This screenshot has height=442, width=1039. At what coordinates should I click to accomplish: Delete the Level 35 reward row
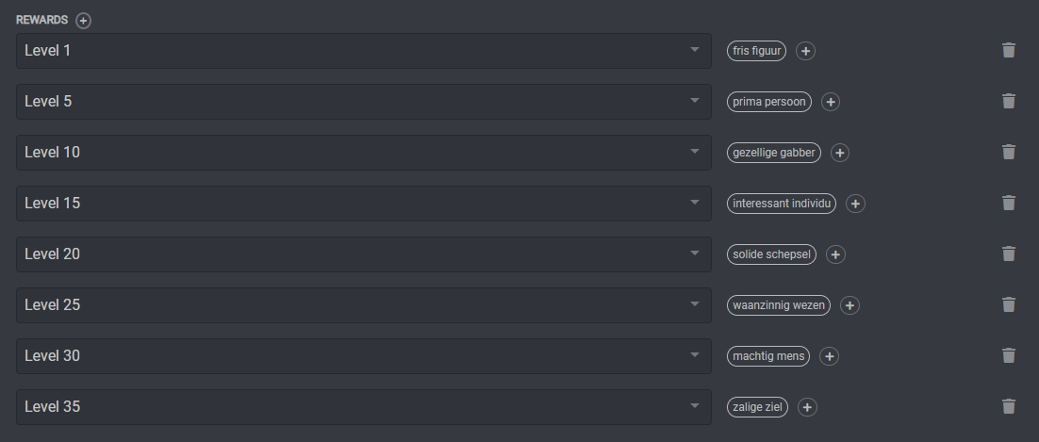[x=1009, y=407]
